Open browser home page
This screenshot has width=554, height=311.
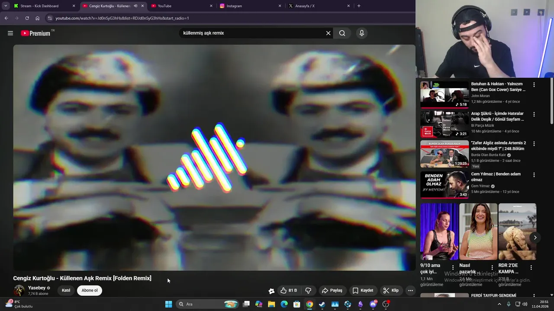[x=37, y=18]
